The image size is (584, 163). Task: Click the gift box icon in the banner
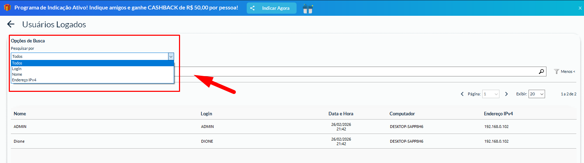[x=308, y=8]
